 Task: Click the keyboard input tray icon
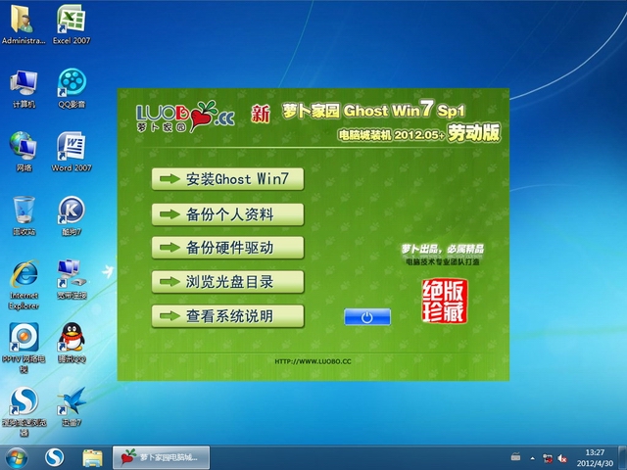[516, 456]
